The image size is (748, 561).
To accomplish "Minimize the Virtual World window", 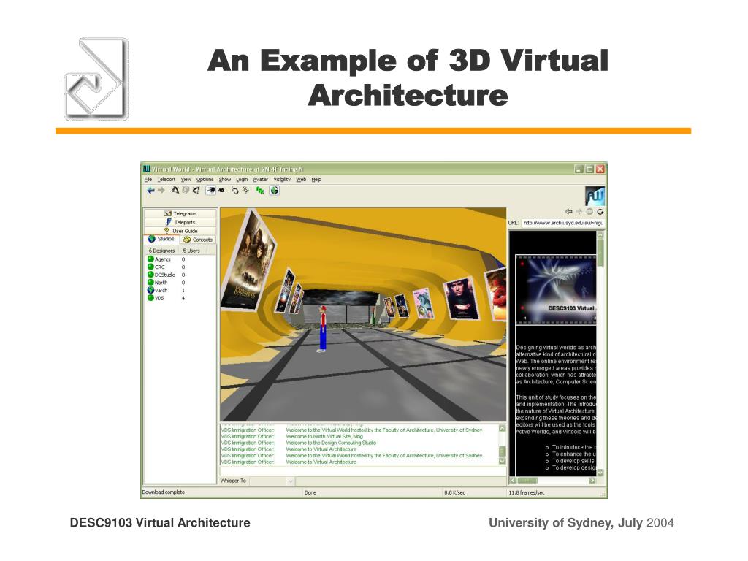I will (x=579, y=169).
